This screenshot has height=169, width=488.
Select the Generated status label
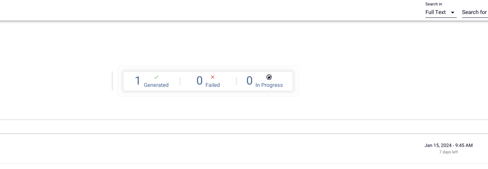(156, 85)
